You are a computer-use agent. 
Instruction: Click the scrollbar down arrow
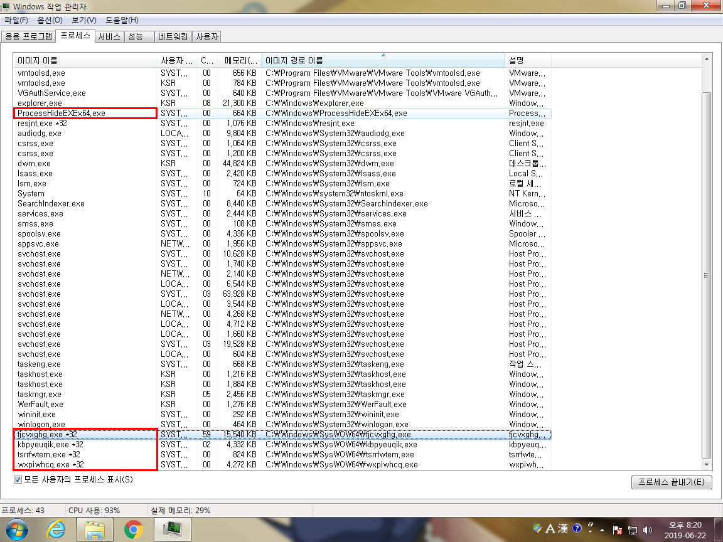click(706, 464)
